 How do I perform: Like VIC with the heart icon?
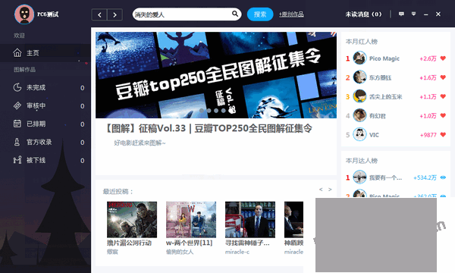(443, 135)
